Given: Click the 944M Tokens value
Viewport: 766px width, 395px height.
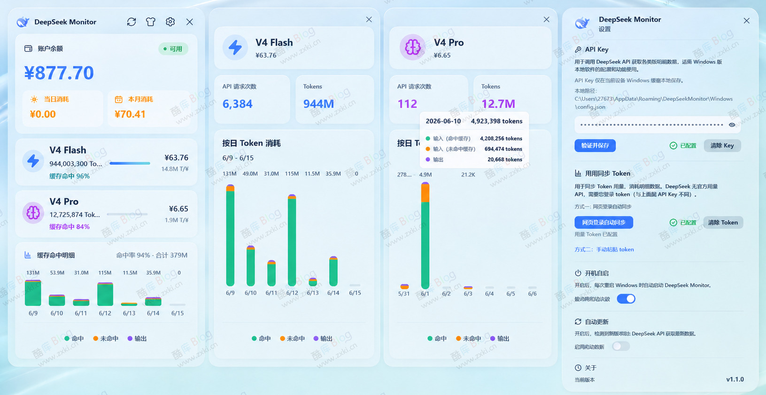Looking at the screenshot, I should tap(318, 104).
